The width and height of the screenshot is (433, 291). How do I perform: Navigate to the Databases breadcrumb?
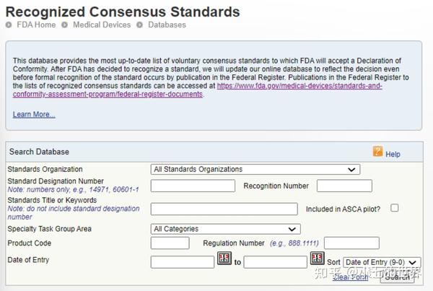pos(167,25)
